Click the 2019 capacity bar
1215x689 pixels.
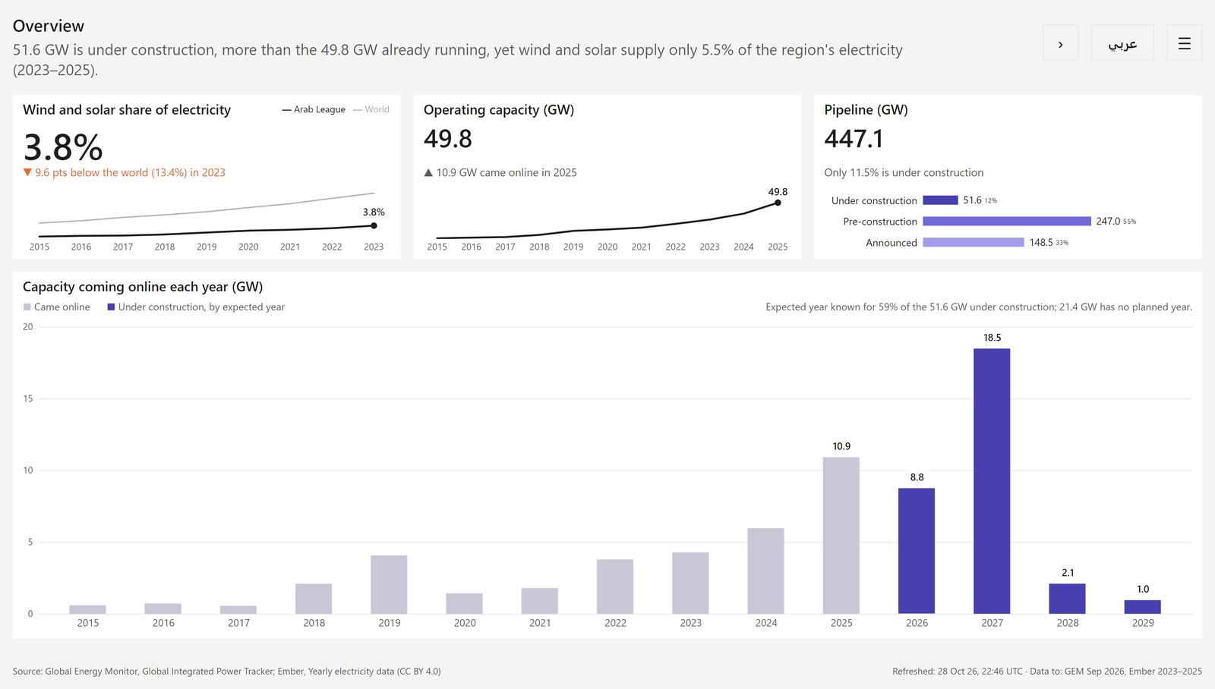(389, 585)
